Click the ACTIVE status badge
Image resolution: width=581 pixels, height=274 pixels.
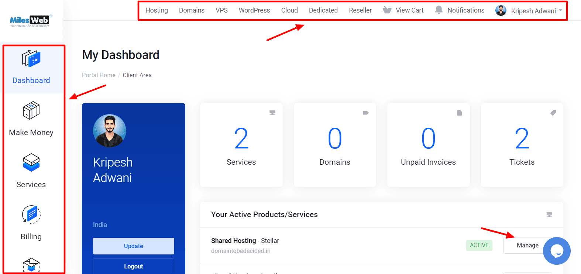tap(479, 245)
